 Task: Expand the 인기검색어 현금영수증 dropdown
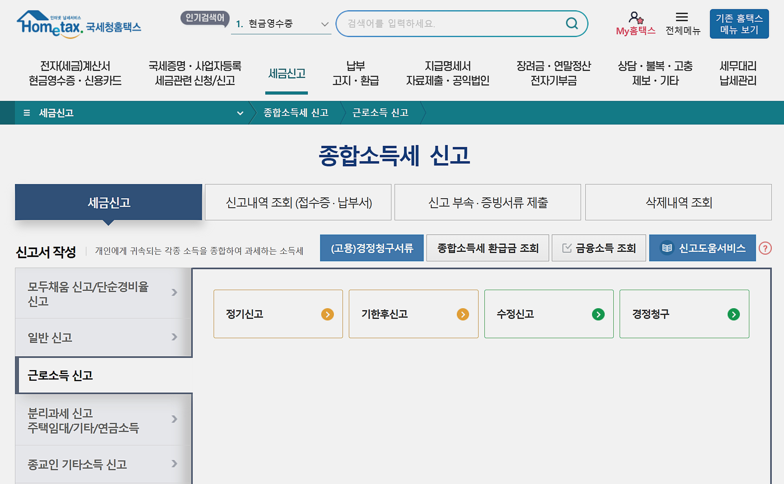tap(325, 24)
